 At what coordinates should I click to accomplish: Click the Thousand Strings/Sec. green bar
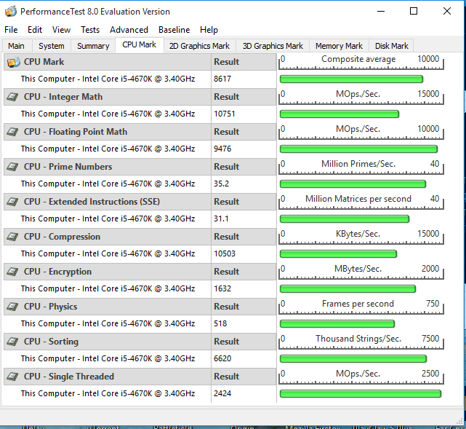353,359
